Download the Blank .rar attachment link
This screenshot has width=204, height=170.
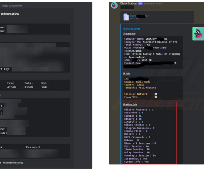[139, 16]
